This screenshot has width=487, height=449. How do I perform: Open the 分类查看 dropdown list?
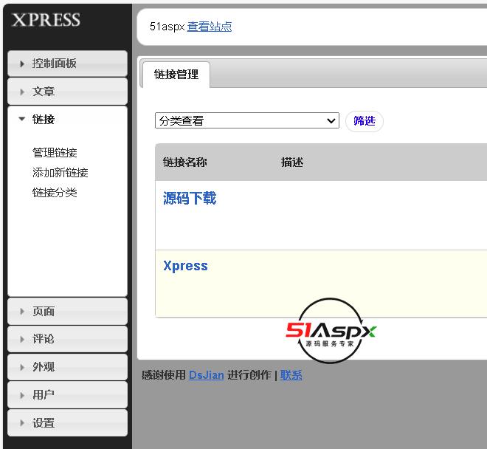click(x=247, y=120)
